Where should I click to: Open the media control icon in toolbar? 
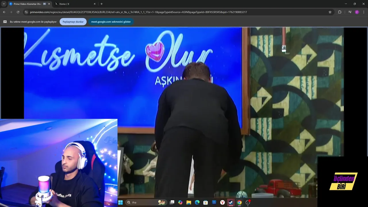click(x=350, y=12)
